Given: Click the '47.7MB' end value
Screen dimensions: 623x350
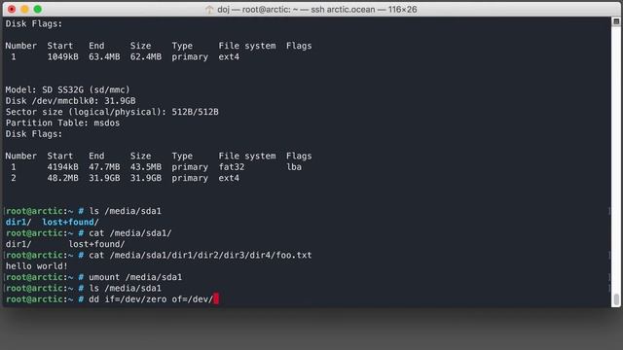Looking at the screenshot, I should coord(104,167).
